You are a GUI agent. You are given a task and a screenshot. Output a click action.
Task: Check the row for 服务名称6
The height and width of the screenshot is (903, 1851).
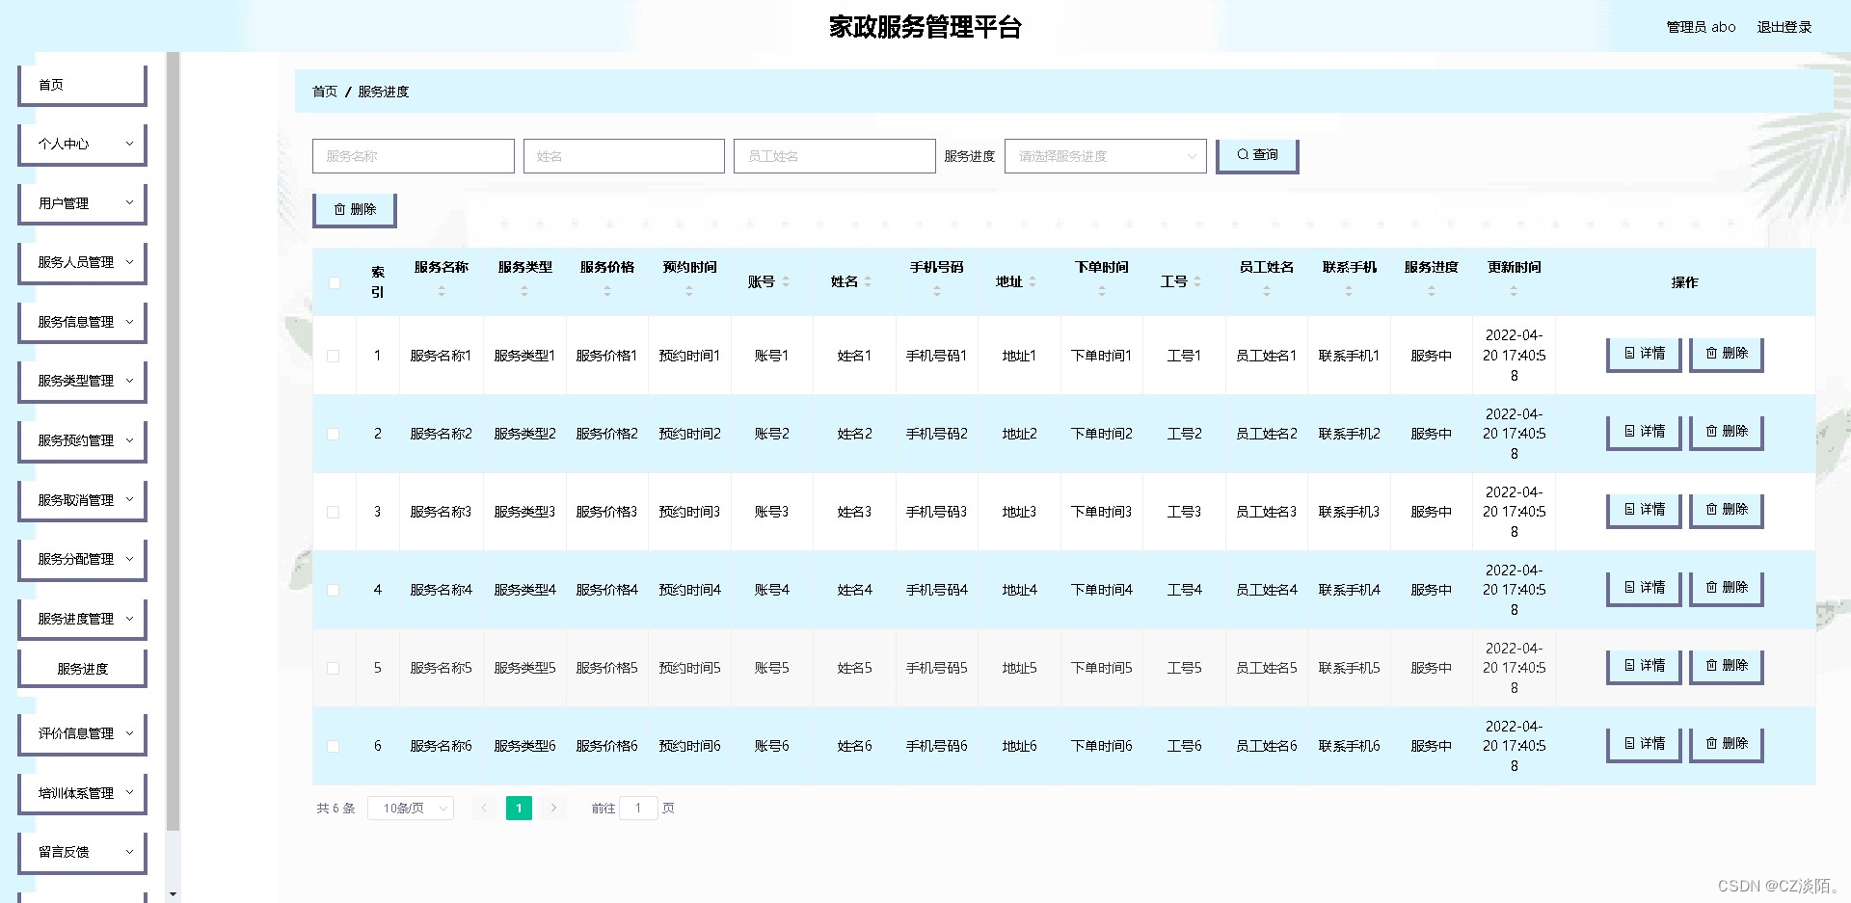tap(334, 746)
